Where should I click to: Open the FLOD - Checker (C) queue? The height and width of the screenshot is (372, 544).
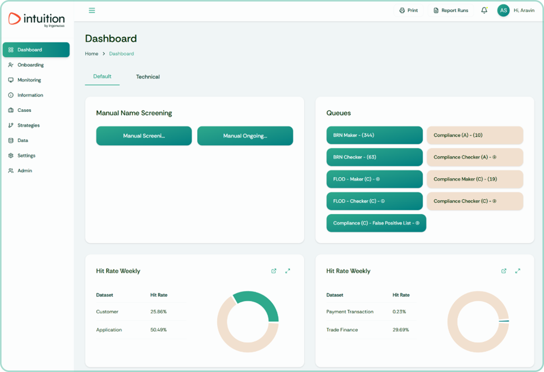point(375,201)
